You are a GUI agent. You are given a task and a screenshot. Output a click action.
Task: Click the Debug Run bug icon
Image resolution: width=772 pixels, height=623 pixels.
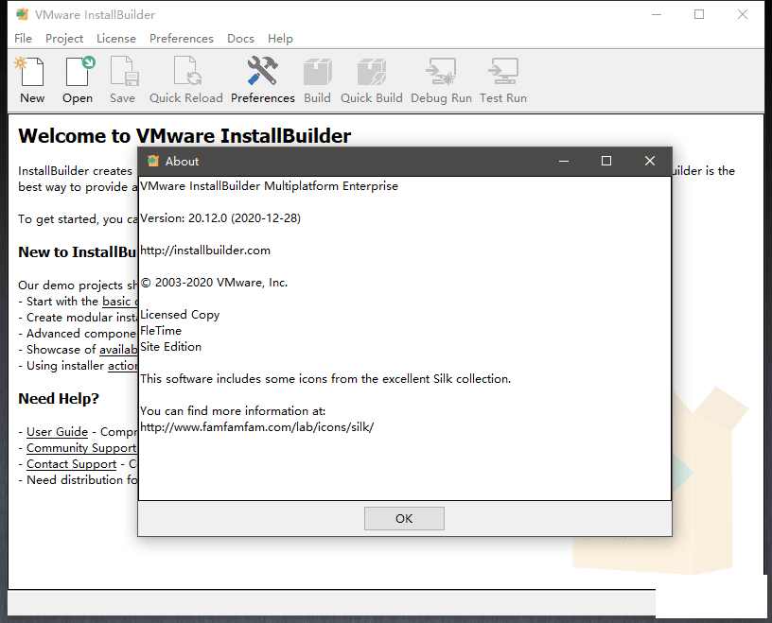pyautogui.click(x=442, y=72)
